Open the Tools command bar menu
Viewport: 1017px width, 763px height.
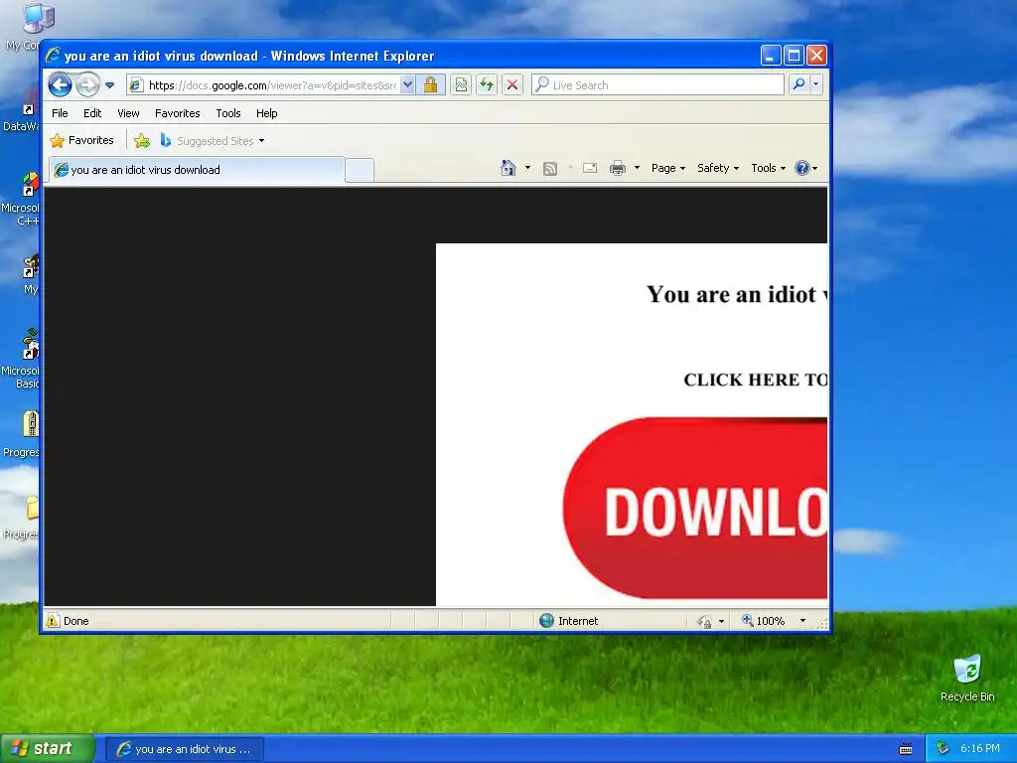tap(769, 168)
